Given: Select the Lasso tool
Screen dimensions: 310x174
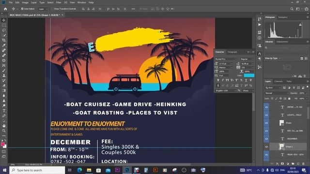Looking at the screenshot, I should (4, 30).
